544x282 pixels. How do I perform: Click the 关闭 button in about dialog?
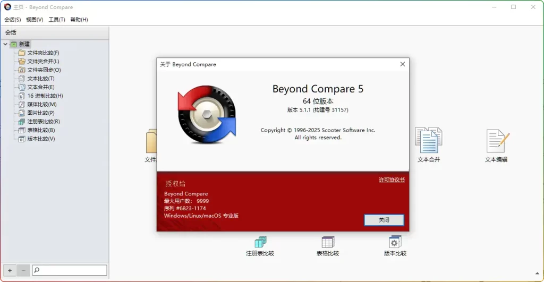click(384, 220)
